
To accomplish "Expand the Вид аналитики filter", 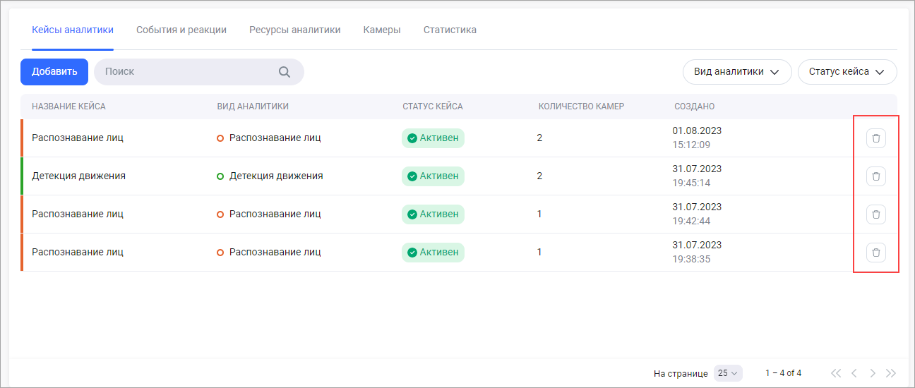I will (x=736, y=72).
